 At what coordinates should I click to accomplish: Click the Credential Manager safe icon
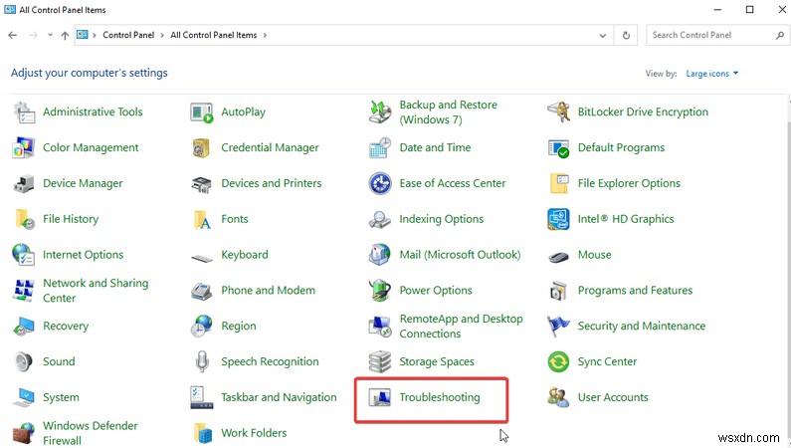201,147
